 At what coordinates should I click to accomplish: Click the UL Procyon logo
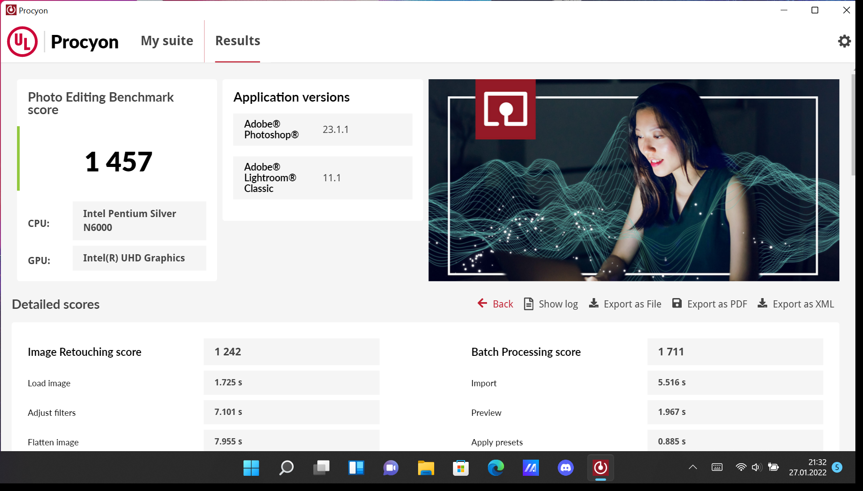coord(22,42)
